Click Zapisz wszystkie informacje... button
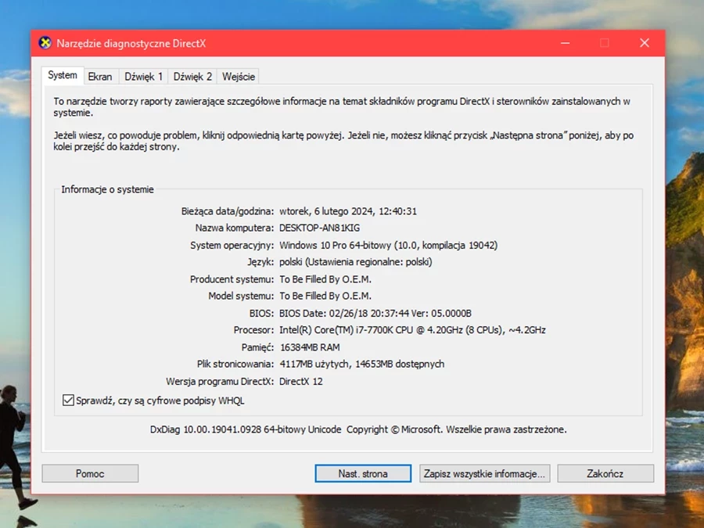 click(485, 473)
